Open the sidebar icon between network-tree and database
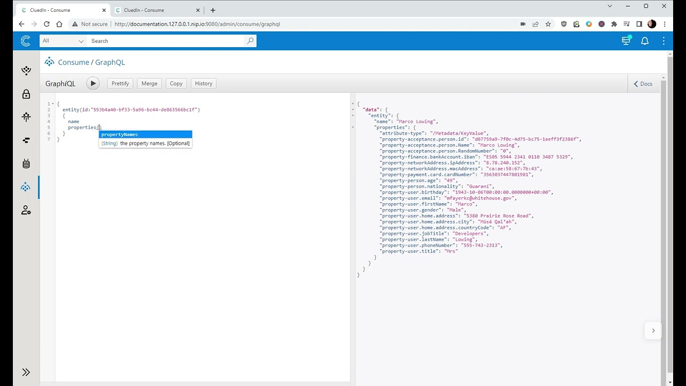Image resolution: width=686 pixels, height=386 pixels. click(26, 140)
